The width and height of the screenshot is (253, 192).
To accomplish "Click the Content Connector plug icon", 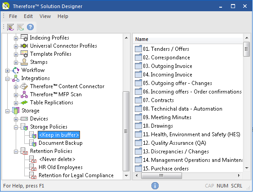I will [24, 86].
